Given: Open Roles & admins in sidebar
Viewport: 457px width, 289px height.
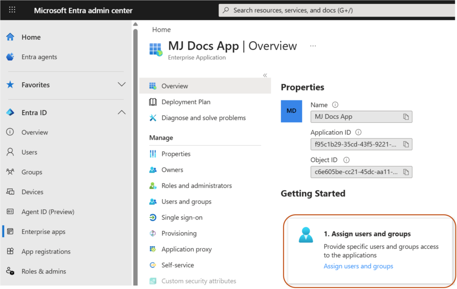Looking at the screenshot, I should [43, 271].
